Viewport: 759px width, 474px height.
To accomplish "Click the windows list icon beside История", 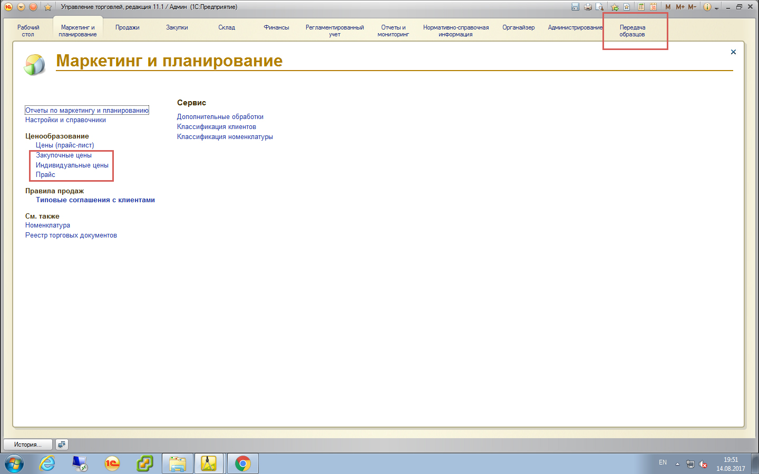I will (x=62, y=445).
